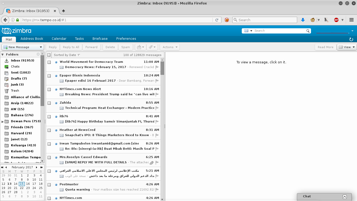Switch to the Briefcase tab
The image size is (357, 201).
coord(100,39)
